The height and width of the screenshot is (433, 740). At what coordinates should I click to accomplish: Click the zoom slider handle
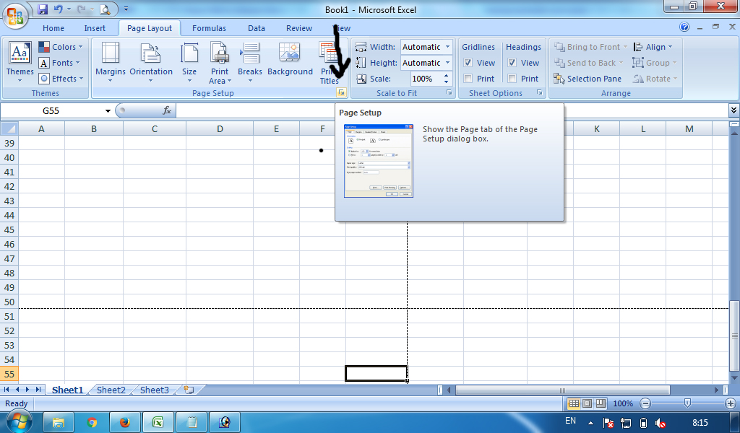(x=687, y=403)
